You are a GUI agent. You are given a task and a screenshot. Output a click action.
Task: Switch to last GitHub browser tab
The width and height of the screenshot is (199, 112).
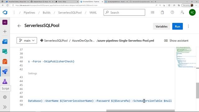coord(141,2)
